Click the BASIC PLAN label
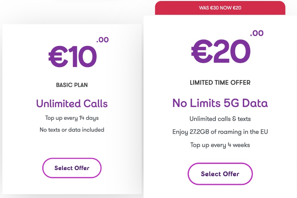 72,85
